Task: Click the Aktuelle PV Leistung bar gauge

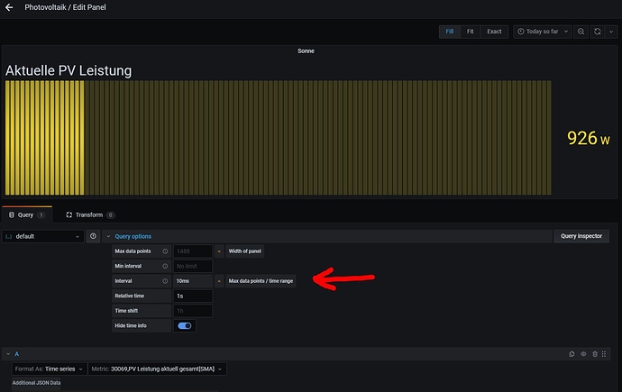Action: [x=278, y=138]
